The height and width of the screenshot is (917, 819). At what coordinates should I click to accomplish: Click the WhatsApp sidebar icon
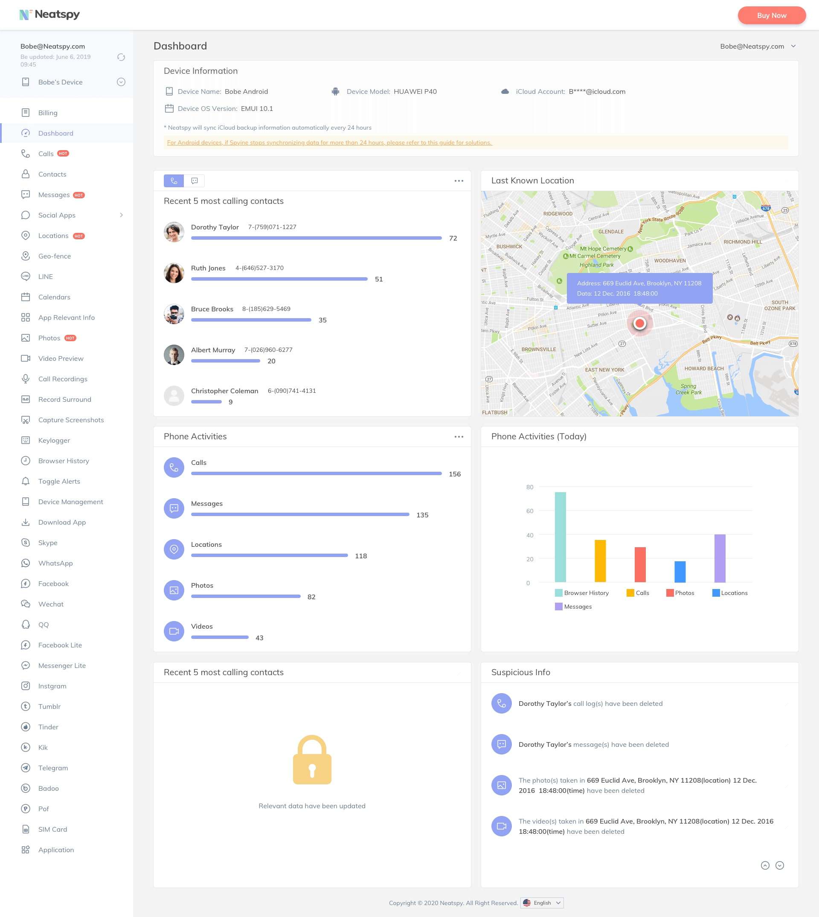(x=26, y=563)
